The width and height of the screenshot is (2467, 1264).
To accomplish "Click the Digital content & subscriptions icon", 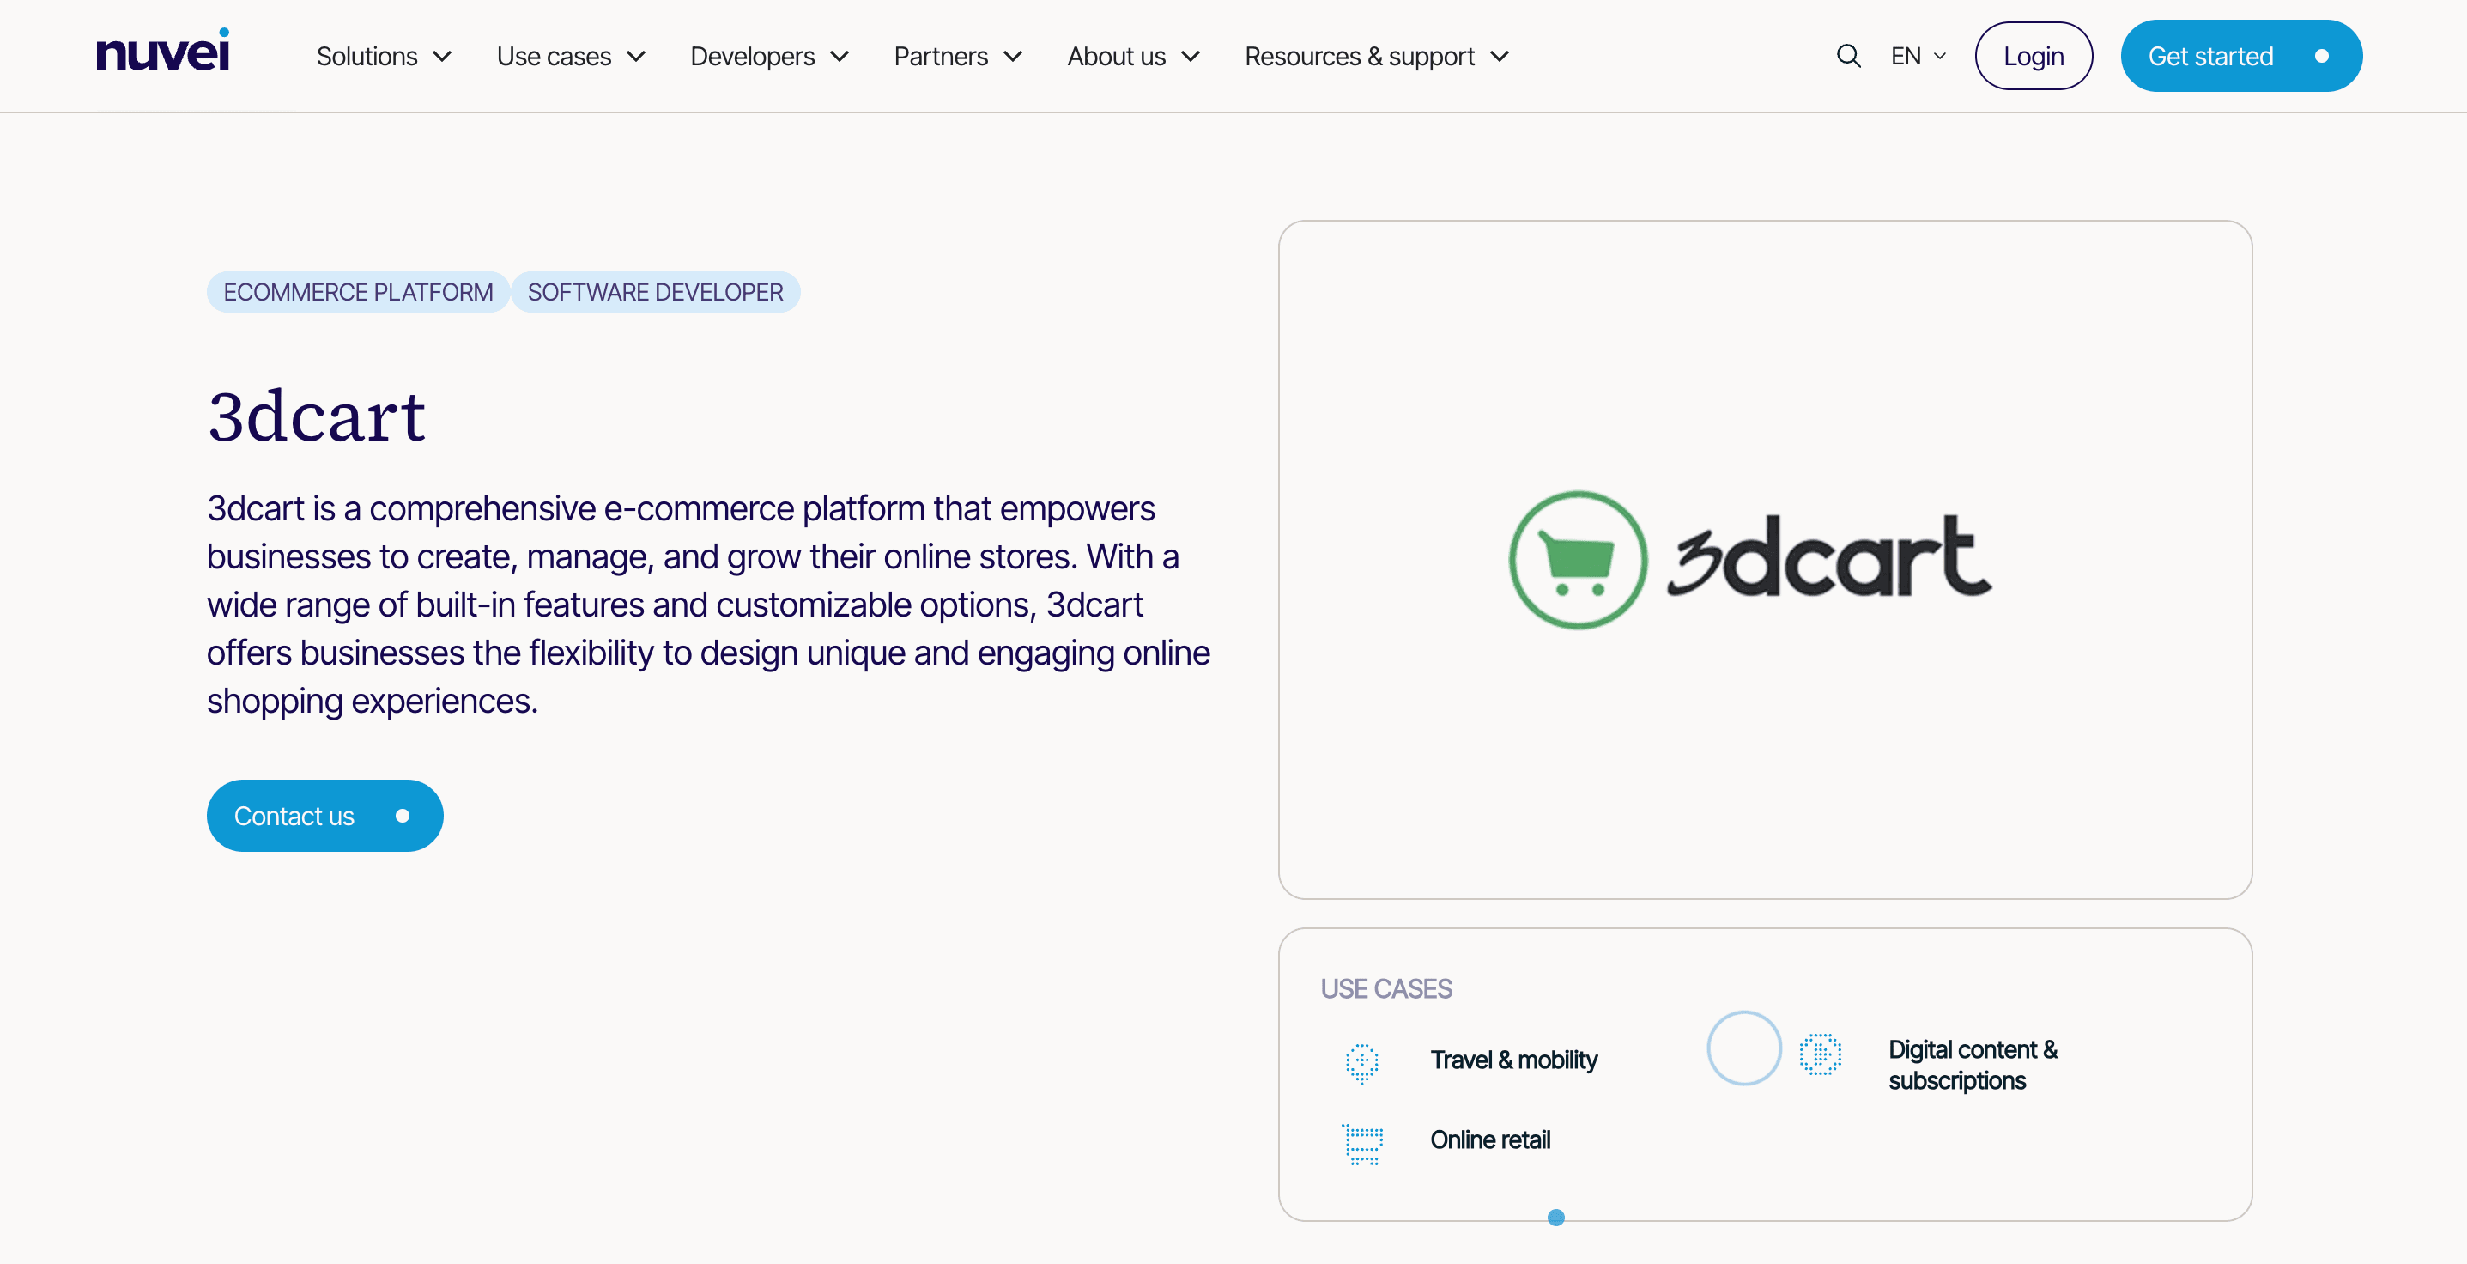I will 1820,1054.
